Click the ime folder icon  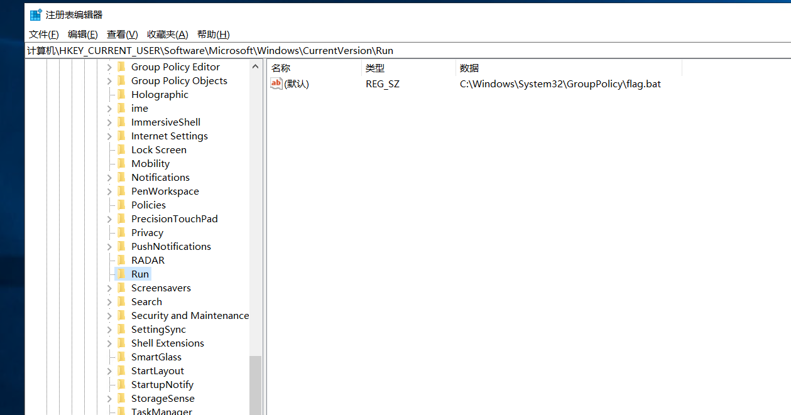click(121, 109)
